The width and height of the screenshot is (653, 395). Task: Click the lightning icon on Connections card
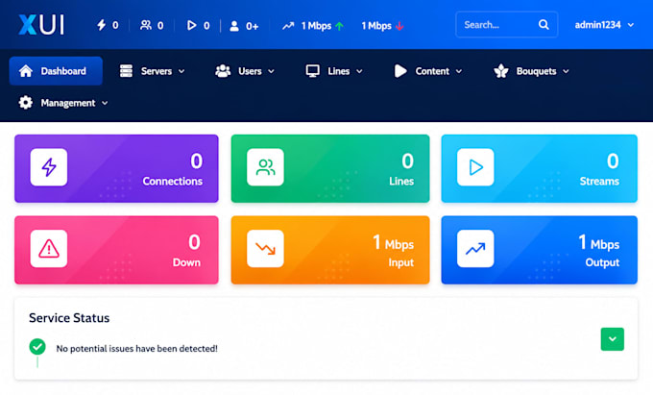point(49,167)
